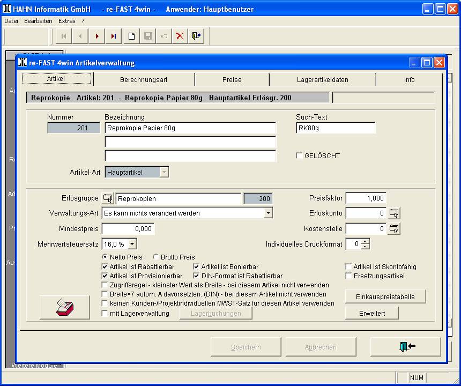This screenshot has height=386, width=461.
Task: Enable Artikel ist Skontofähig checkbox
Action: [x=348, y=266]
